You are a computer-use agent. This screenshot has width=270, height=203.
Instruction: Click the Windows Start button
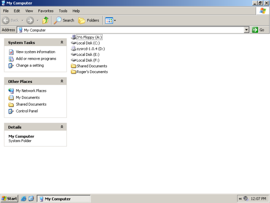(9, 199)
